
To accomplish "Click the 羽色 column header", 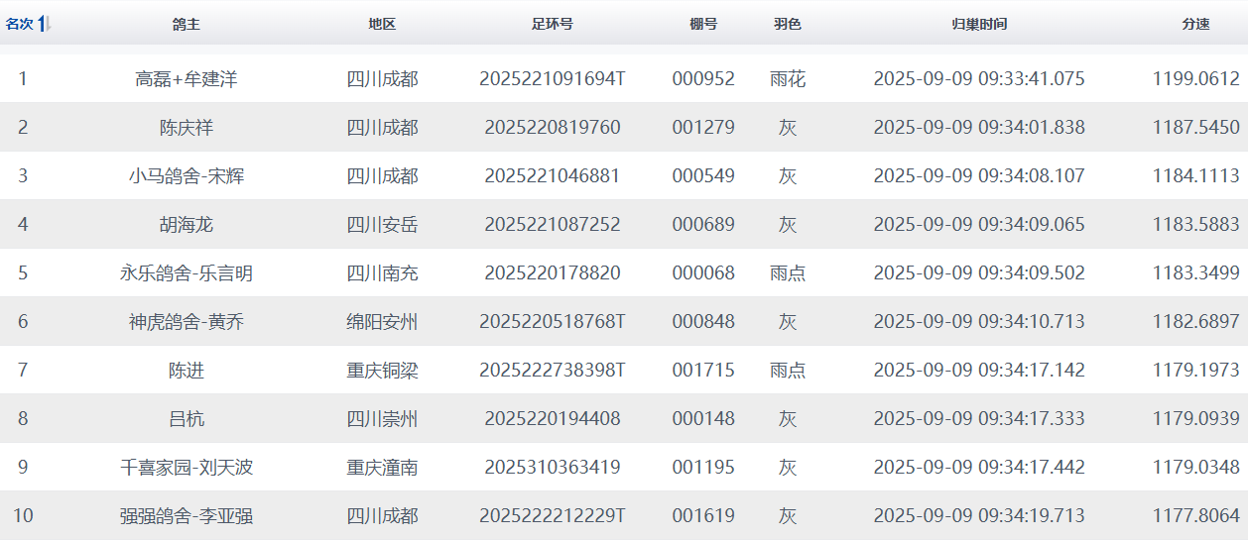I will pyautogui.click(x=788, y=25).
